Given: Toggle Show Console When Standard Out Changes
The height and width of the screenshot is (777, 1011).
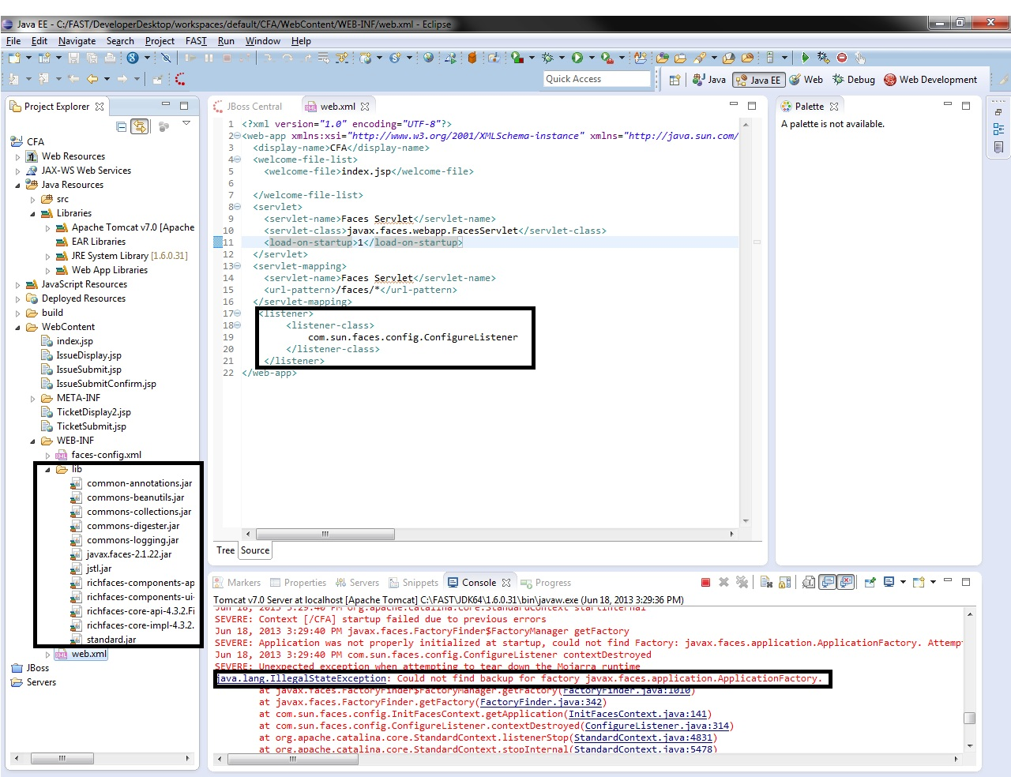Looking at the screenshot, I should tap(827, 583).
